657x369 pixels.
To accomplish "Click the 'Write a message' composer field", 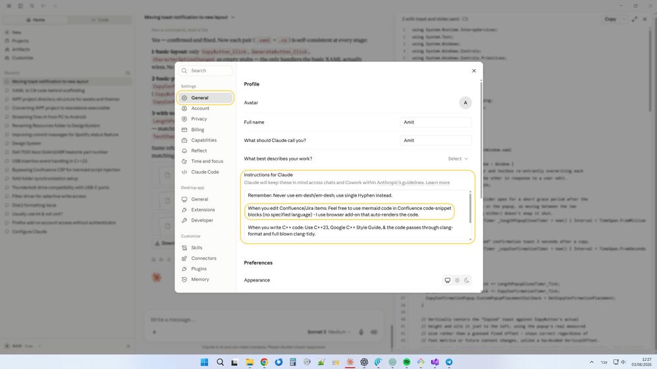I will coord(264,320).
